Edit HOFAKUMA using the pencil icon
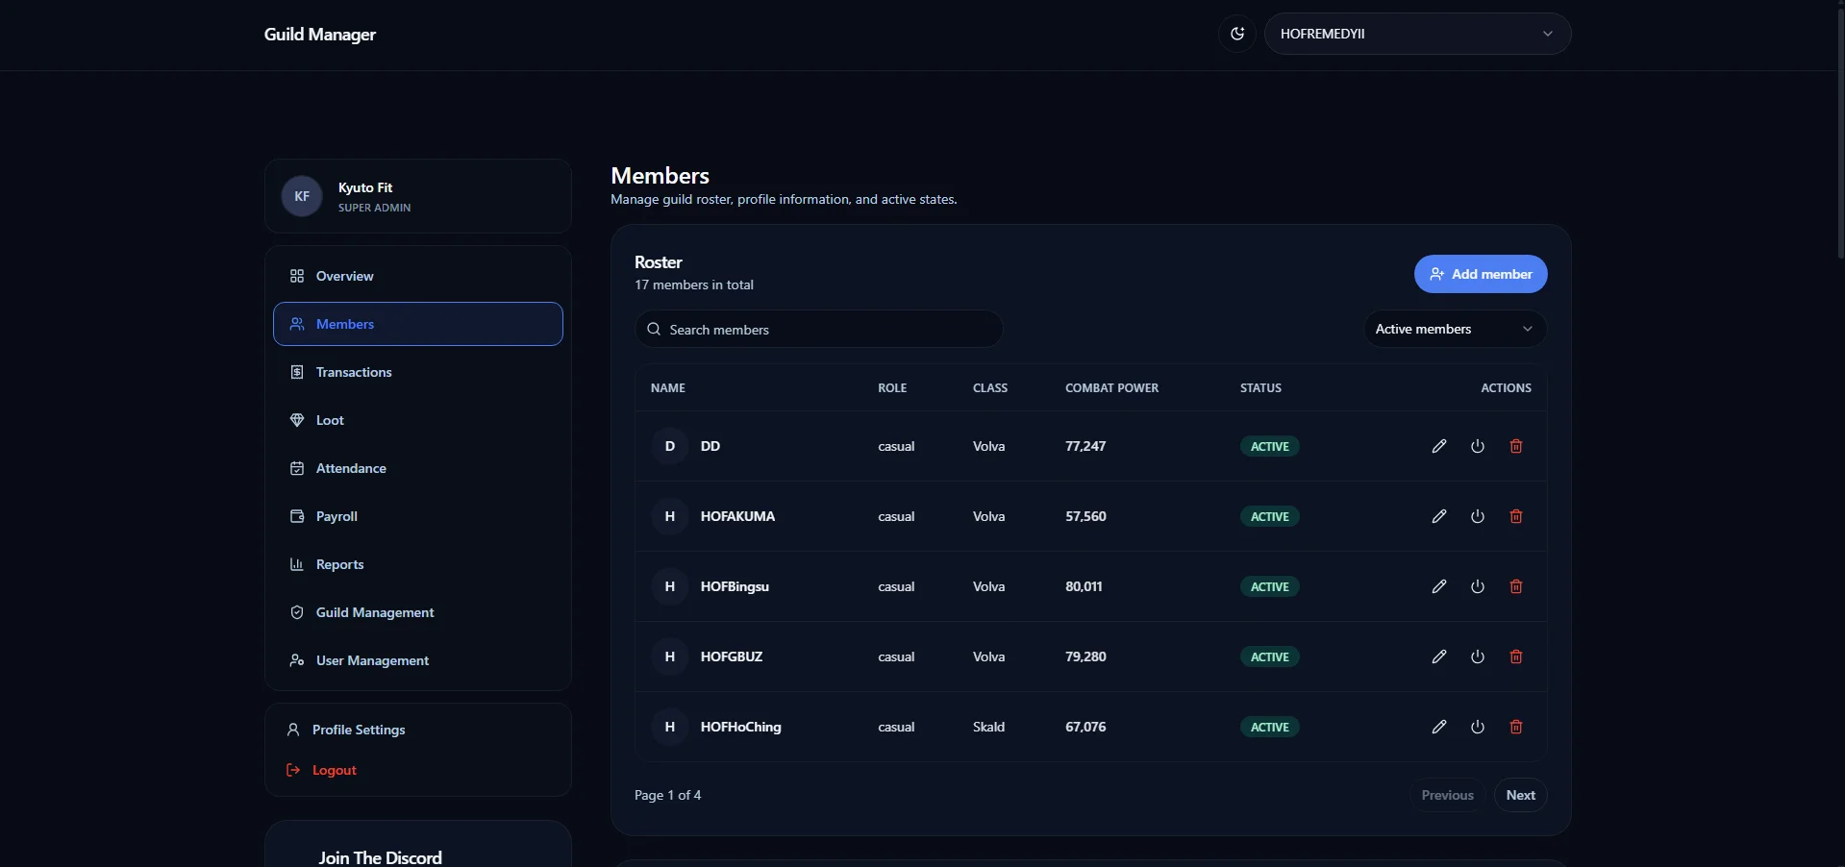 (1439, 516)
